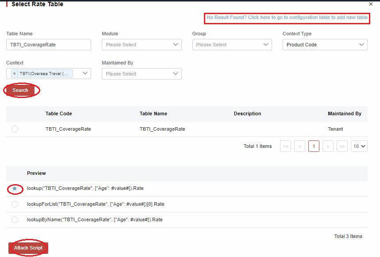Viewport: 380px width, 257px height.
Task: Select page 1 in pagination
Action: pyautogui.click(x=314, y=146)
